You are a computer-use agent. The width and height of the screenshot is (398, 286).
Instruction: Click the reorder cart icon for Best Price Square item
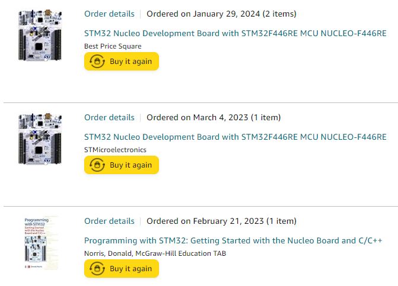[97, 62]
